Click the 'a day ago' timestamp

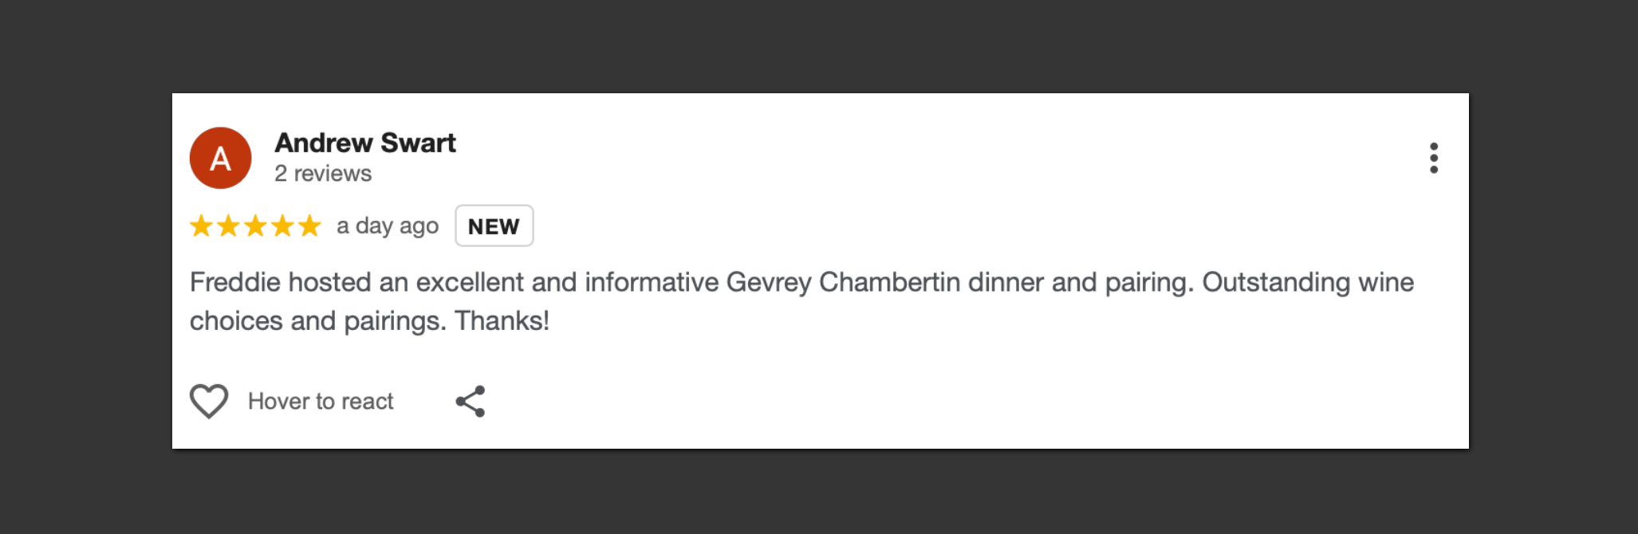(x=388, y=226)
